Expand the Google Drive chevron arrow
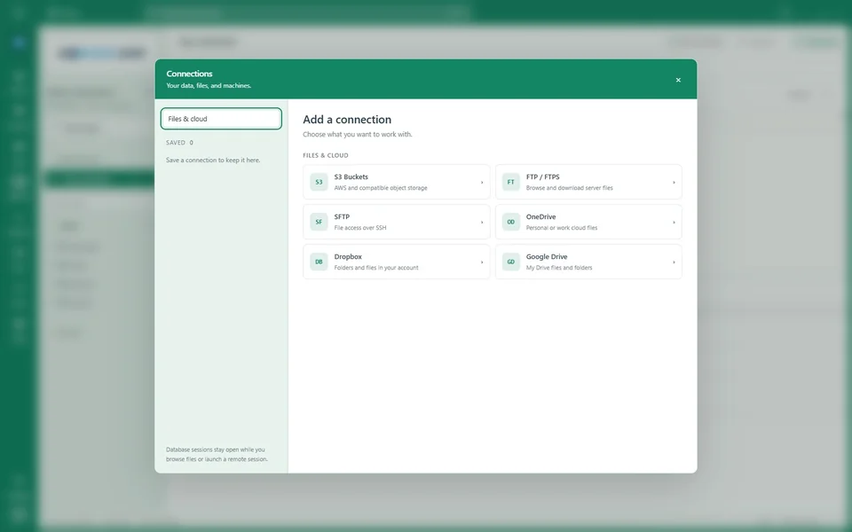The width and height of the screenshot is (852, 532). (674, 262)
